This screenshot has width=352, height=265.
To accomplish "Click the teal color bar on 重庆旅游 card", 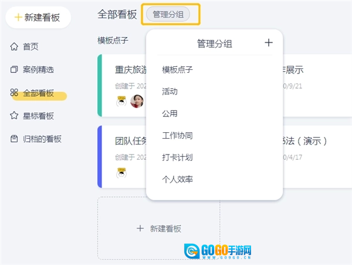I will 100,85.
